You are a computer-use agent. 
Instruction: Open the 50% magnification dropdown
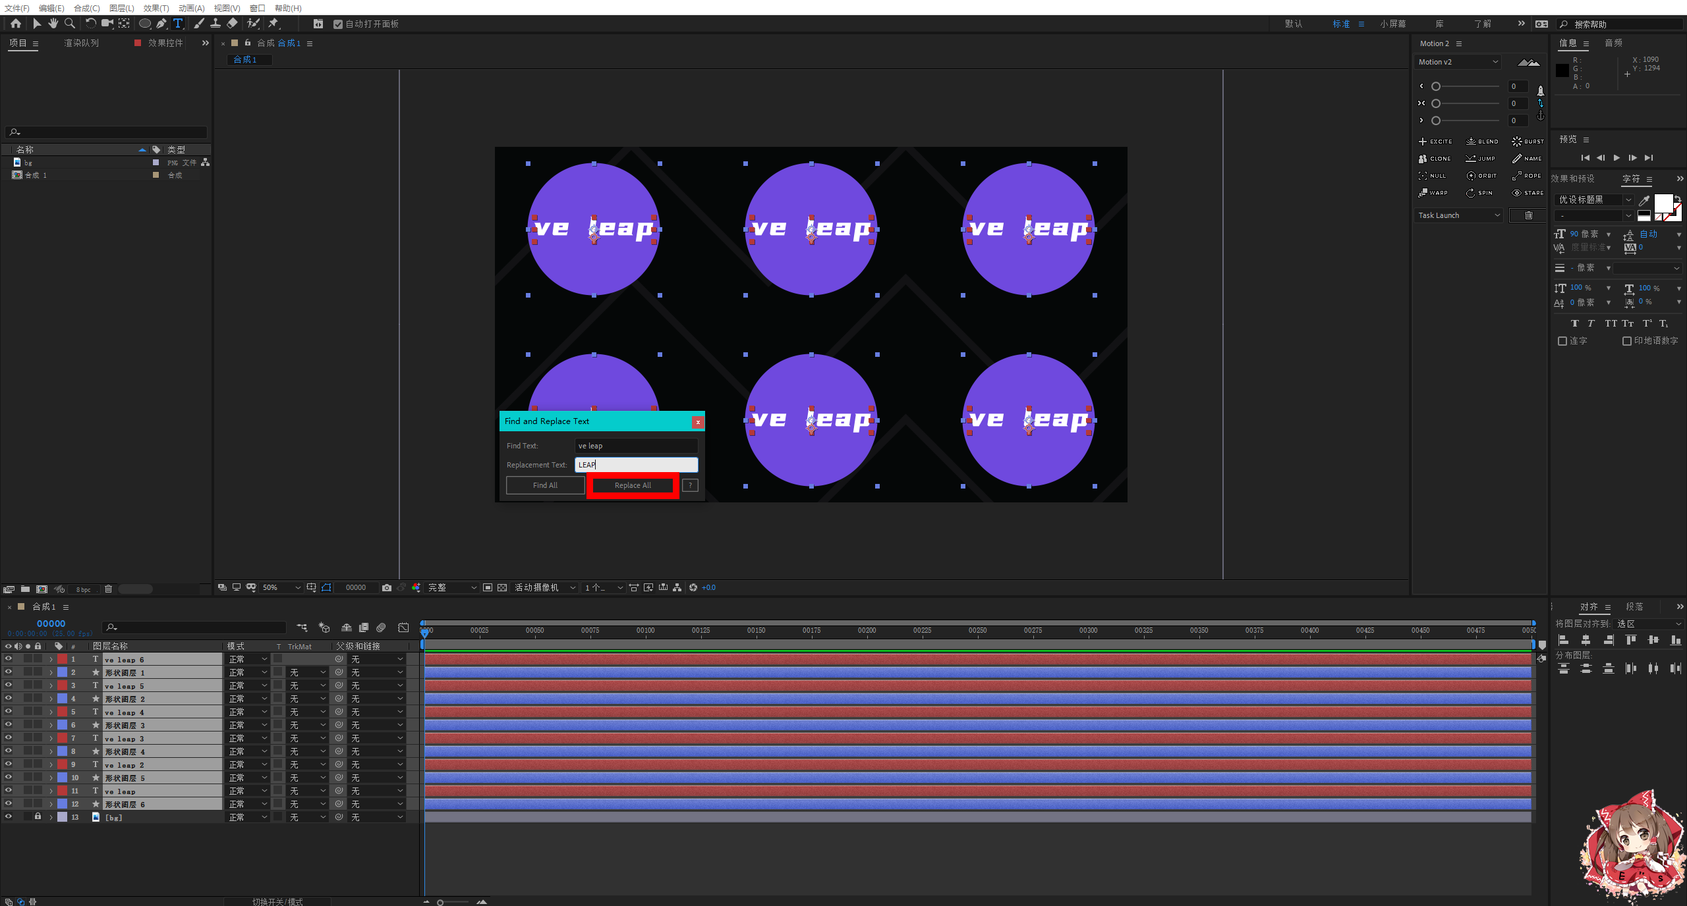pos(281,587)
